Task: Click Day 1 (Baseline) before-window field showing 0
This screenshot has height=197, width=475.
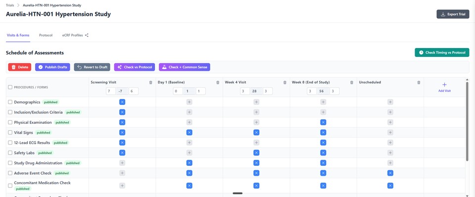Action: pyautogui.click(x=178, y=91)
